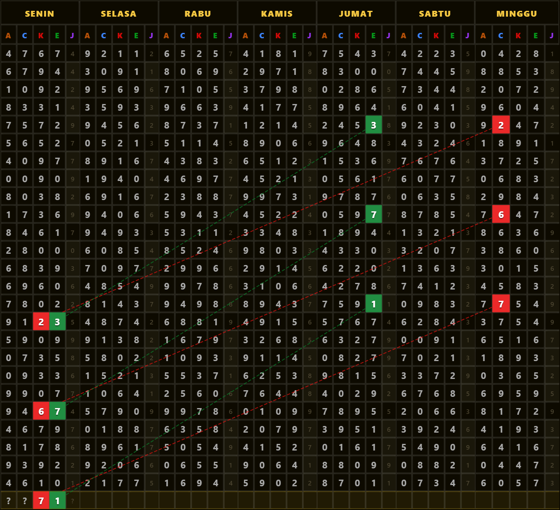
Task: Click red highlighted 6 in SENIN column
Action: 41,411
